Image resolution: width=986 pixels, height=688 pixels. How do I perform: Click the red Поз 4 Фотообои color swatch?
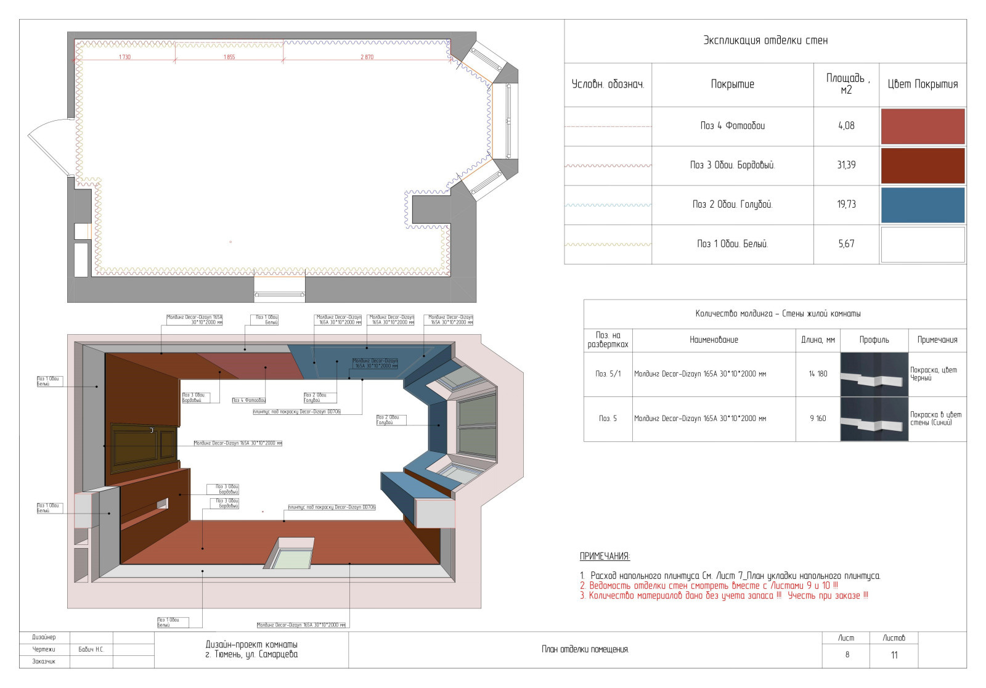pyautogui.click(x=922, y=126)
